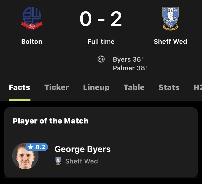Tap the Sheffield Wednesday owl crest
The height and width of the screenshot is (184, 202).
(170, 19)
